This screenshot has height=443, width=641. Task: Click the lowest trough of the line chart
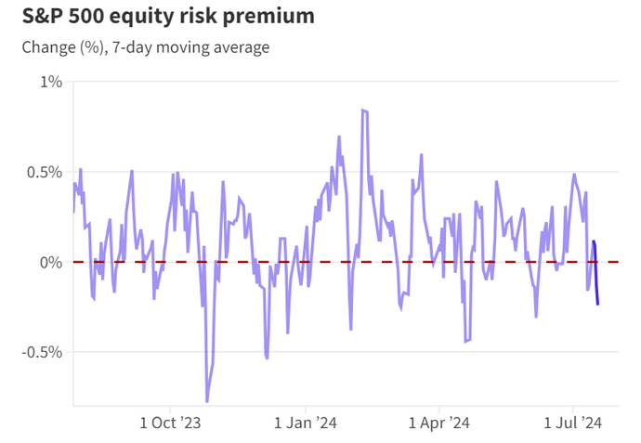coord(206,401)
